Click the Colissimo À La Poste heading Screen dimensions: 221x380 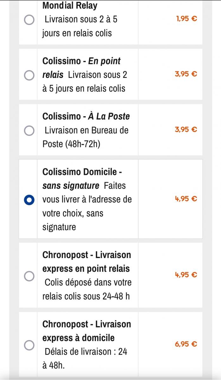[86, 117]
